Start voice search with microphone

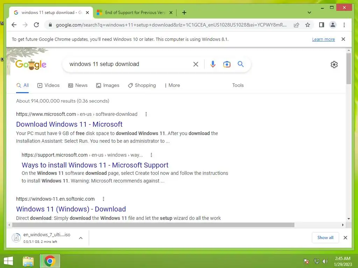coord(213,64)
